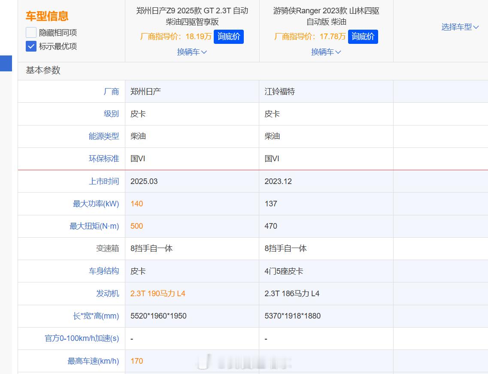This screenshot has height=374, width=488.
Task: Open the 郑州日产Z9 2025款 GT model title
Action: tap(192, 16)
